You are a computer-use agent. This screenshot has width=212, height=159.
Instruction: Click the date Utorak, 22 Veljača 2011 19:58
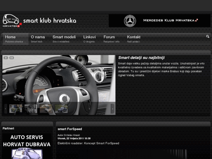(x=74, y=138)
